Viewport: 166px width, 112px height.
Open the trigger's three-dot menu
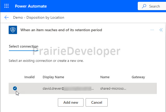click(x=152, y=30)
